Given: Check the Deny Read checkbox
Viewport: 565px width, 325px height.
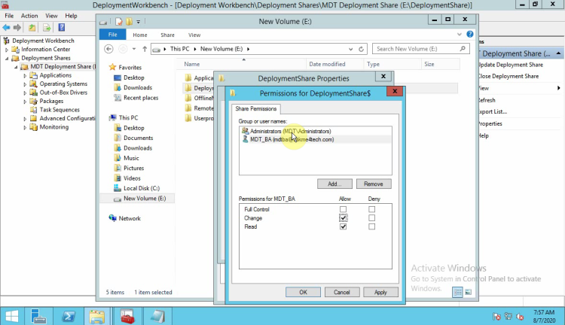Looking at the screenshot, I should [371, 226].
